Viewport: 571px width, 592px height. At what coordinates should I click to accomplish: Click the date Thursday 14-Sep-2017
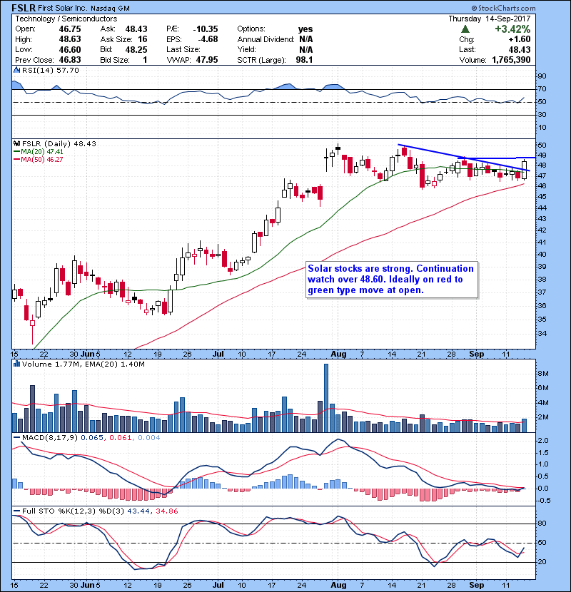click(490, 19)
